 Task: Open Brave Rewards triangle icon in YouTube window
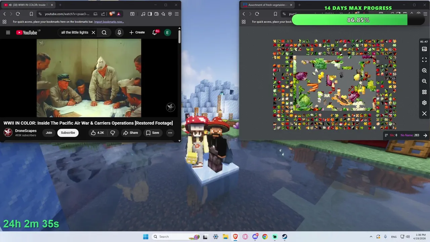119,14
